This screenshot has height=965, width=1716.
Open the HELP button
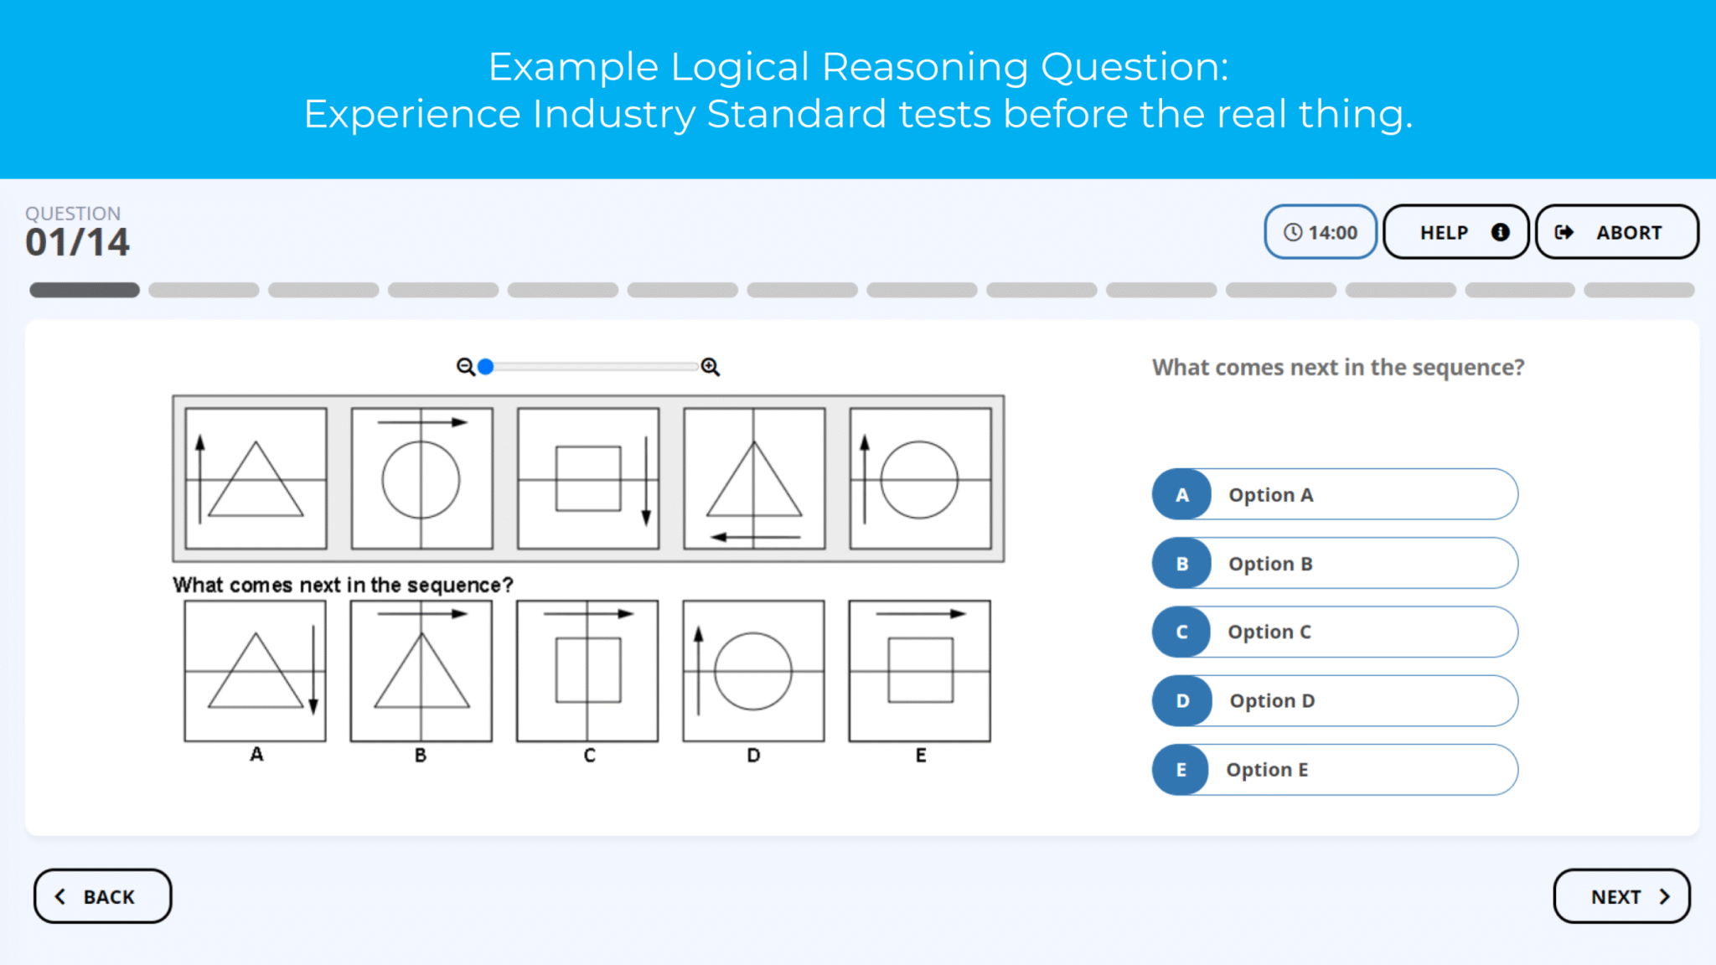pos(1455,232)
